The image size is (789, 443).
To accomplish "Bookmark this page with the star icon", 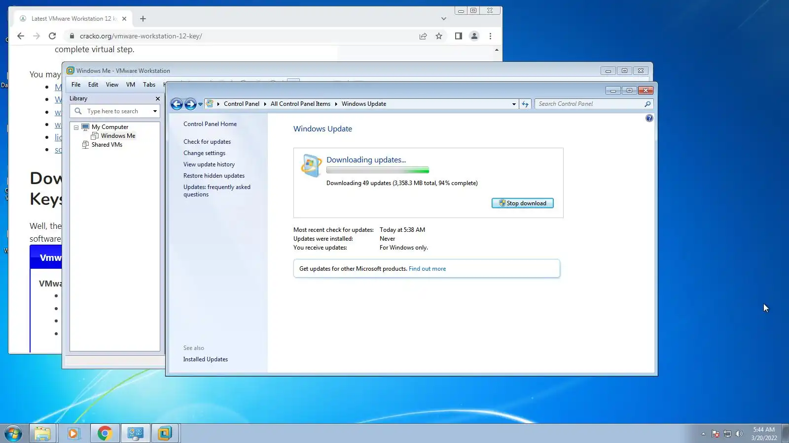I will pos(439,36).
